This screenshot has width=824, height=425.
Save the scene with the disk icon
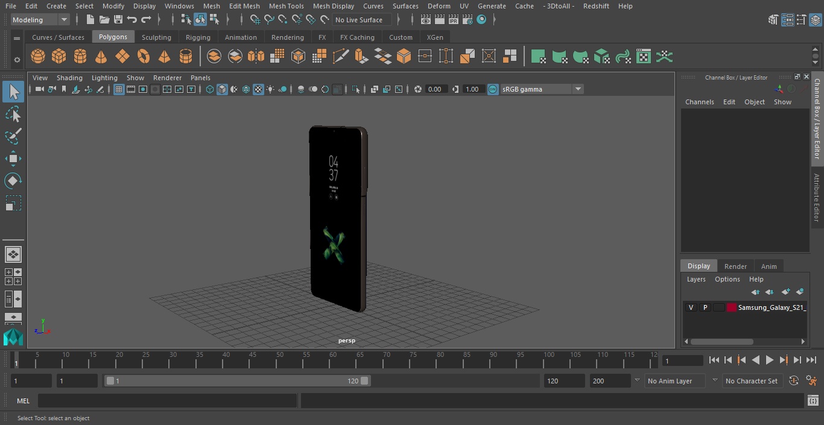click(118, 20)
